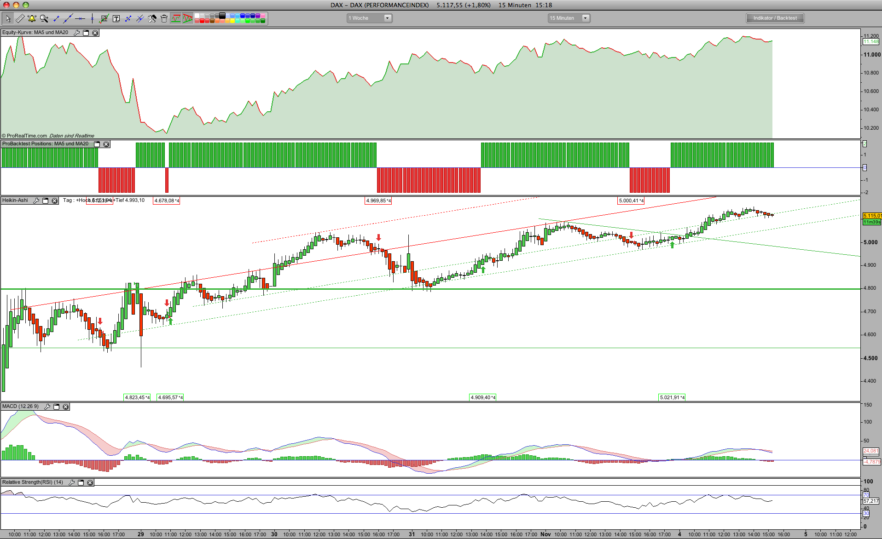Activate the magnifying glass zoom tool
Viewport: 882px width, 539px height.
[44, 18]
